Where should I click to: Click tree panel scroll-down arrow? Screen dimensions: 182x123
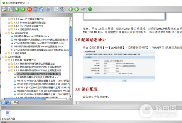pos(71,97)
